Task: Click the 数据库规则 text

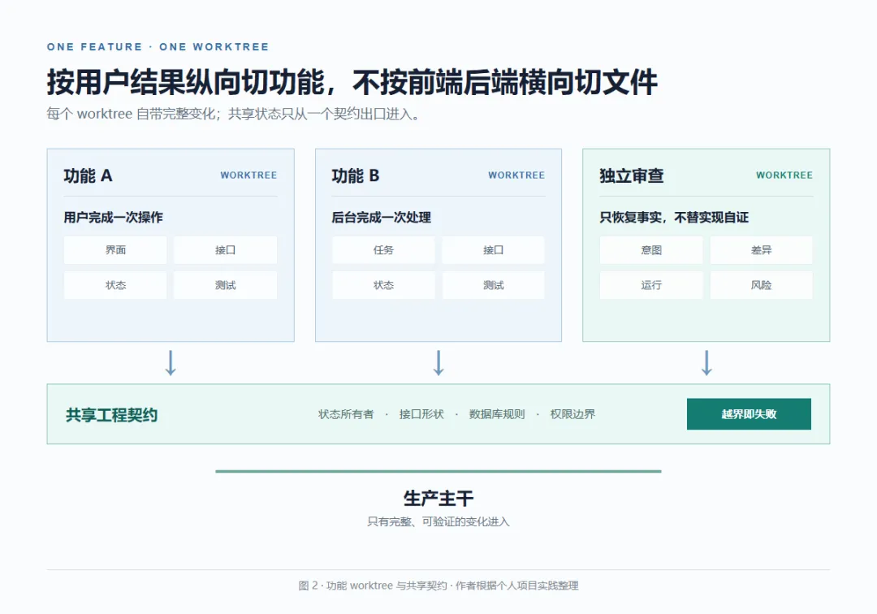Action: click(497, 414)
